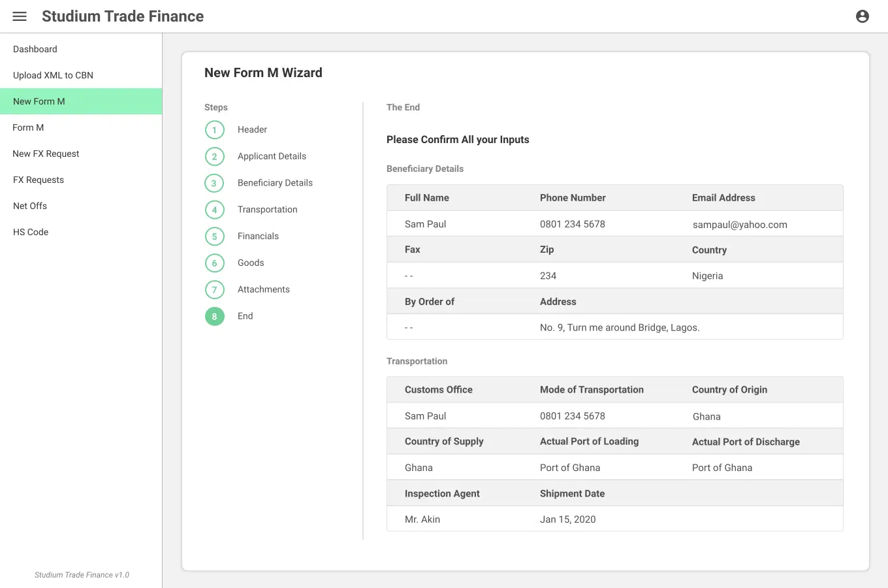The height and width of the screenshot is (588, 888).
Task: Click the Actual Port of Loading value
Action: coord(570,468)
